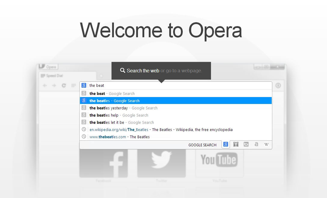Click the downloads icon right of address bar
The image size is (327, 198).
click(278, 85)
